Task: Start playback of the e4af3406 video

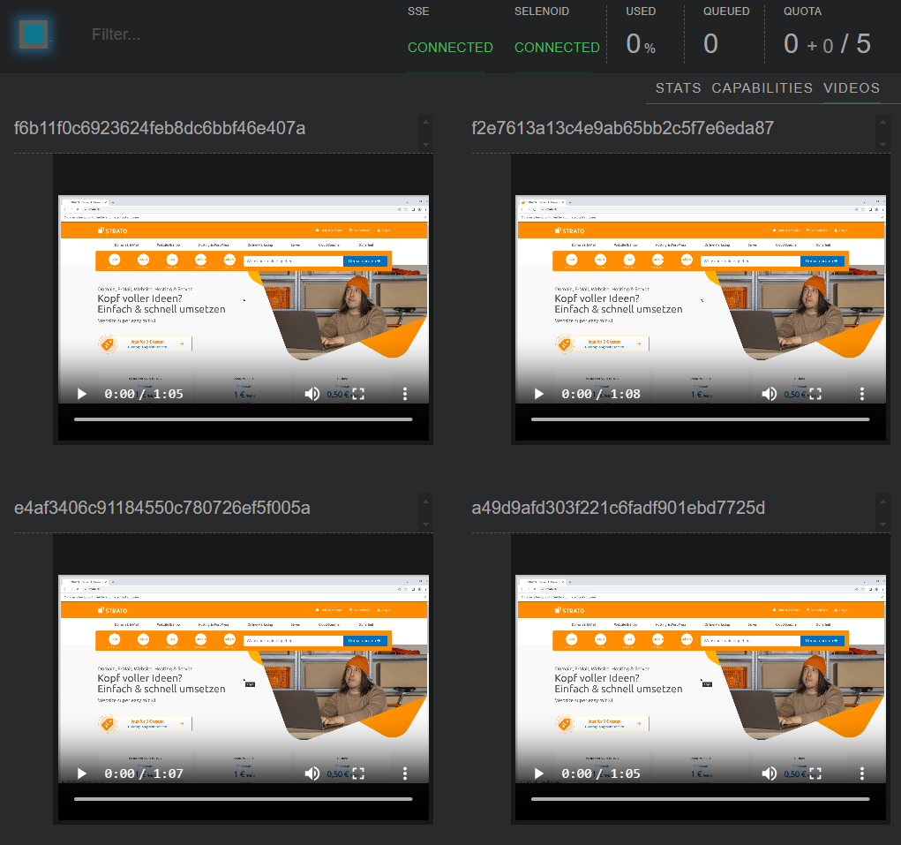Action: (81, 773)
